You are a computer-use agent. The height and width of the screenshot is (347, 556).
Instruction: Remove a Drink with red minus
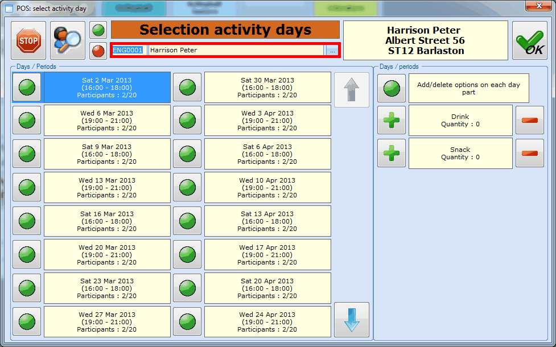point(529,120)
